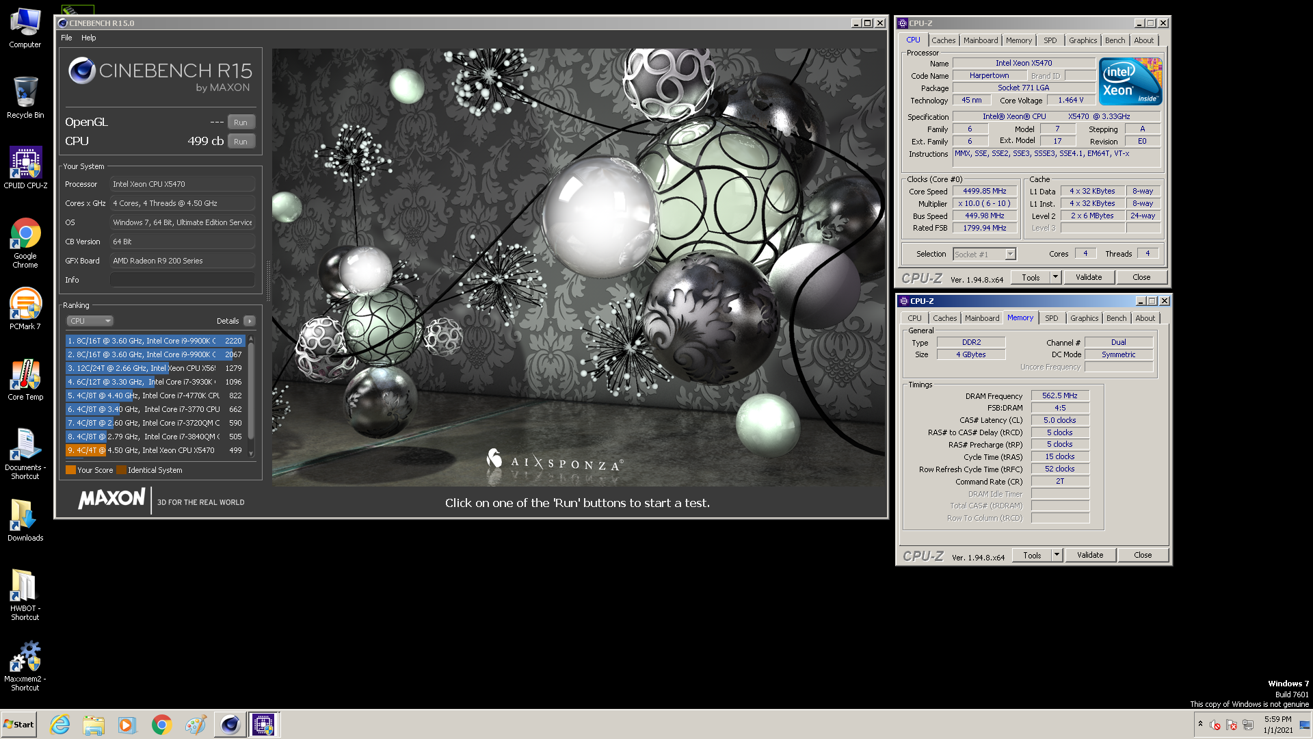Run the CPU benchmark

pyautogui.click(x=241, y=142)
